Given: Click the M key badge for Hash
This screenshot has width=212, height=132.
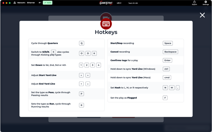Looking at the screenshot, I should click(172, 88).
